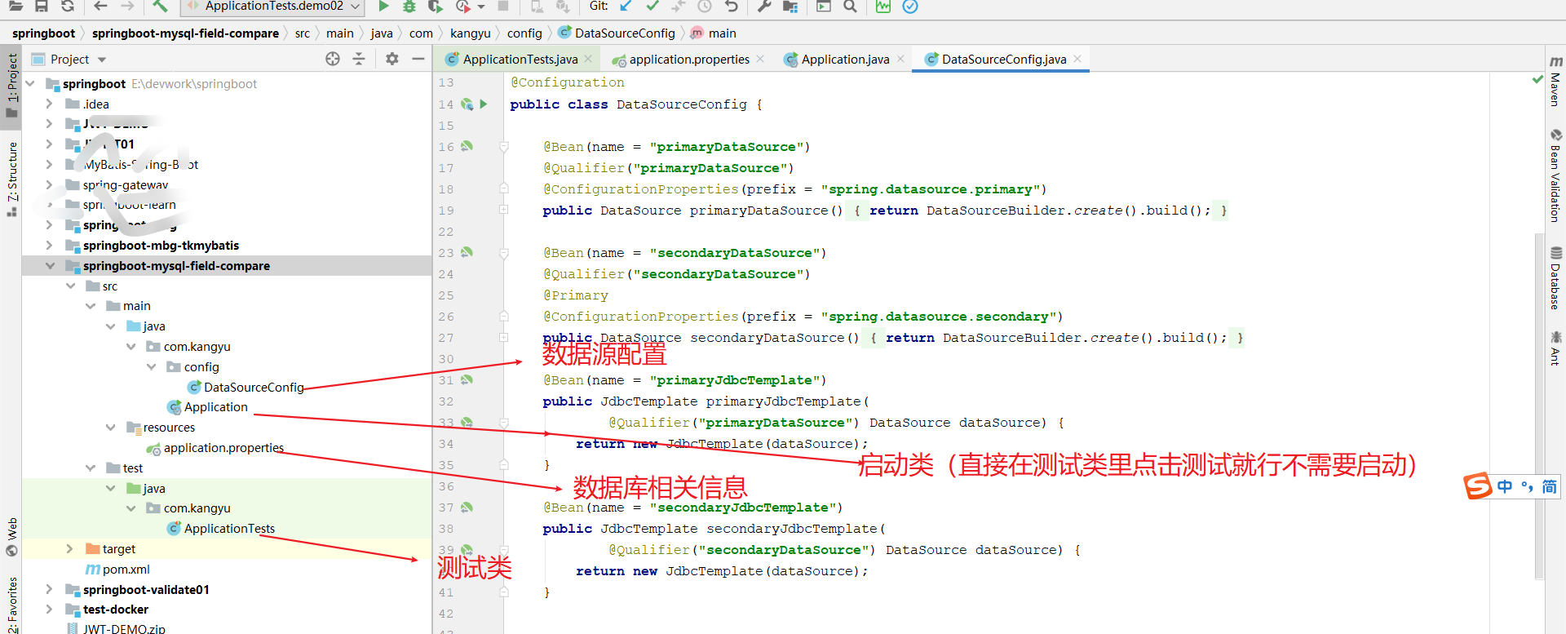Viewport: 1566px width, 634px height.
Task: Click the Spring bean gutter icon on line 31
Action: [467, 379]
